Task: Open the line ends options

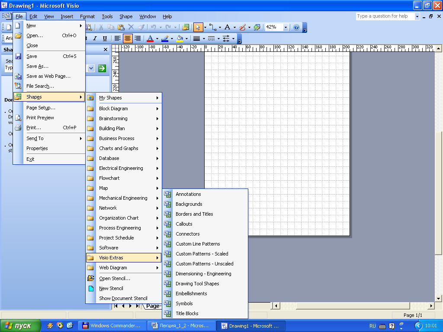Action: [x=226, y=38]
